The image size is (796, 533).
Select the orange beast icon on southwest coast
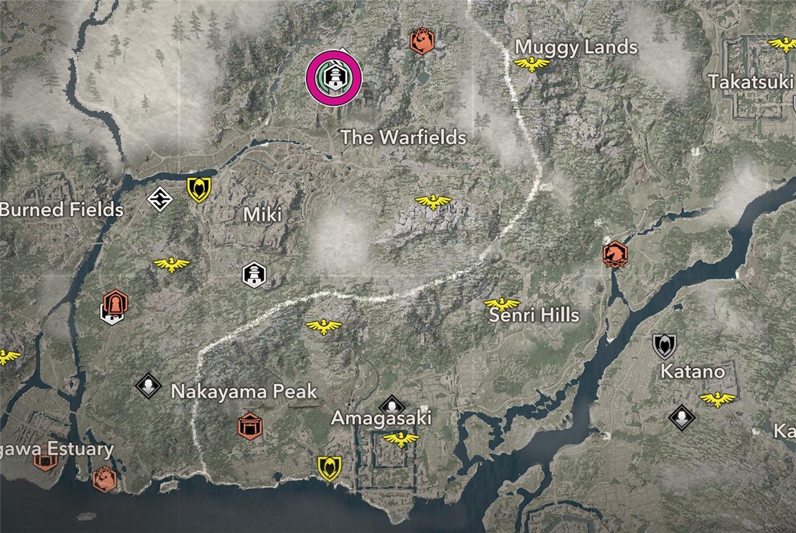click(x=104, y=479)
